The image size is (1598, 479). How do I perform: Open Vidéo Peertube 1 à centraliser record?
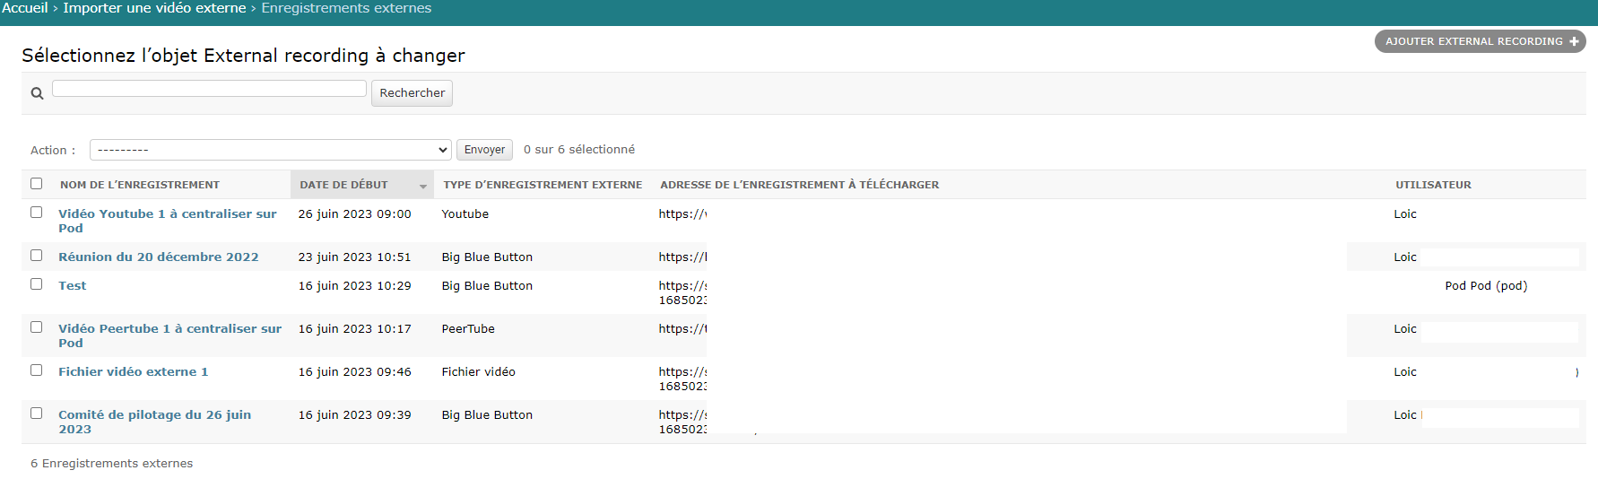click(x=169, y=329)
